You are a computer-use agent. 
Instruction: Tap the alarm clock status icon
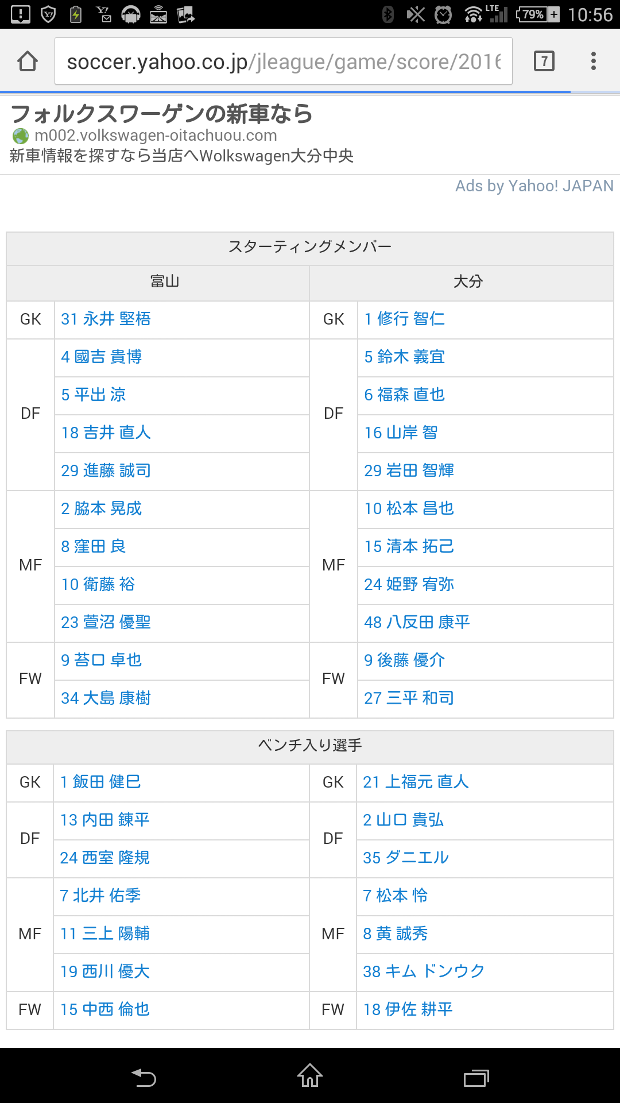[x=443, y=14]
